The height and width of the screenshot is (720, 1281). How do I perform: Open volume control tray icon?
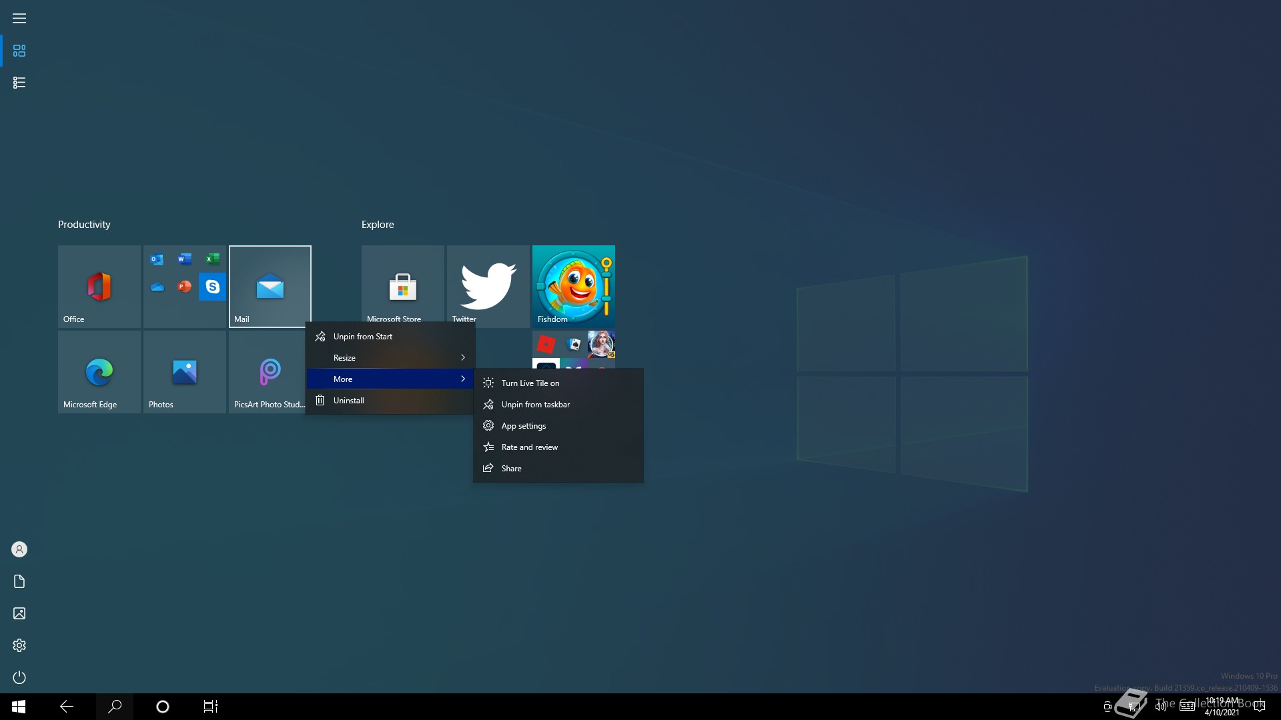[x=1161, y=707]
